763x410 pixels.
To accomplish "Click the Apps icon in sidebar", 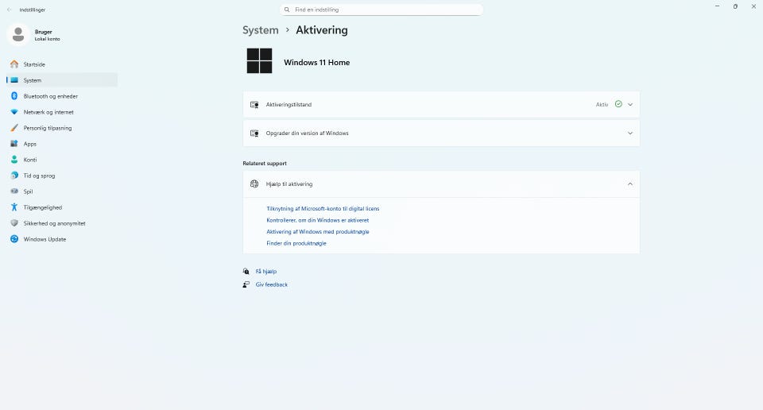I will 14,144.
